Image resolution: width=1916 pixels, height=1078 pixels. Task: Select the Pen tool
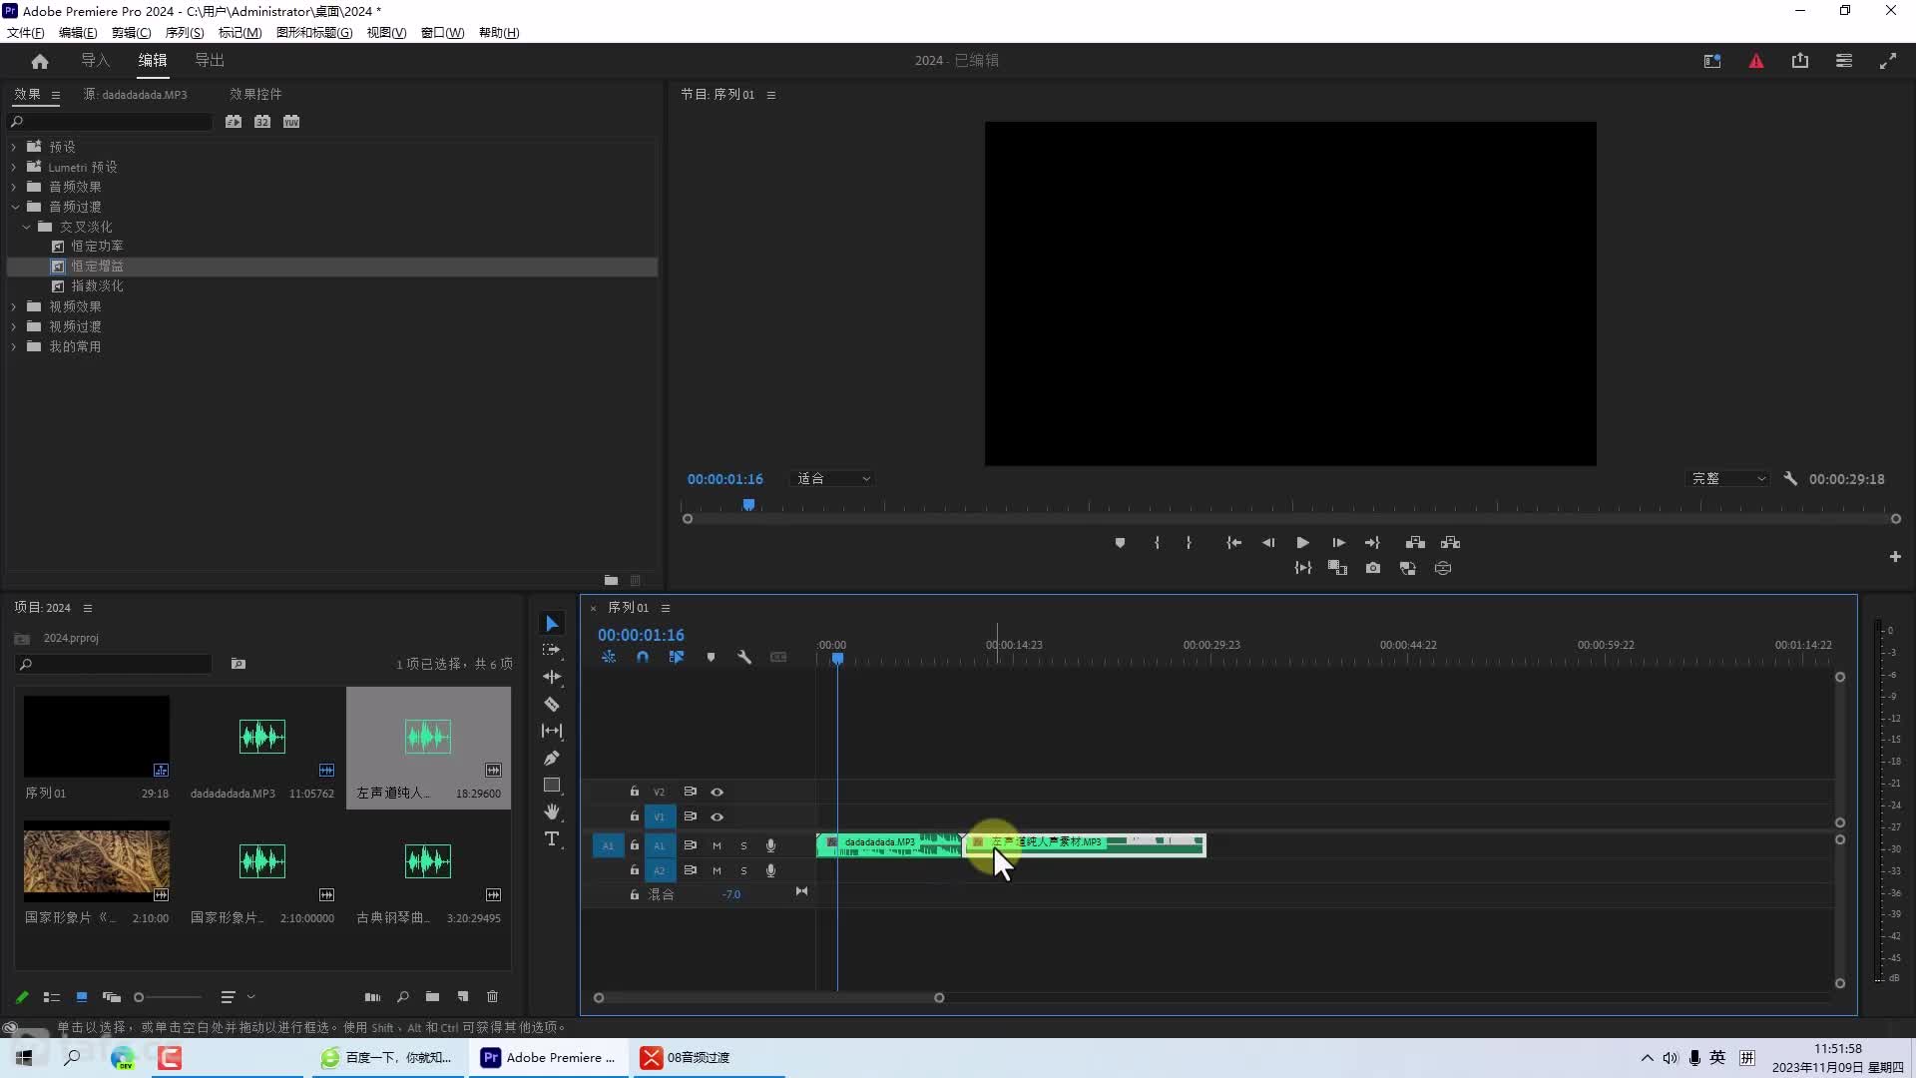pyautogui.click(x=552, y=758)
